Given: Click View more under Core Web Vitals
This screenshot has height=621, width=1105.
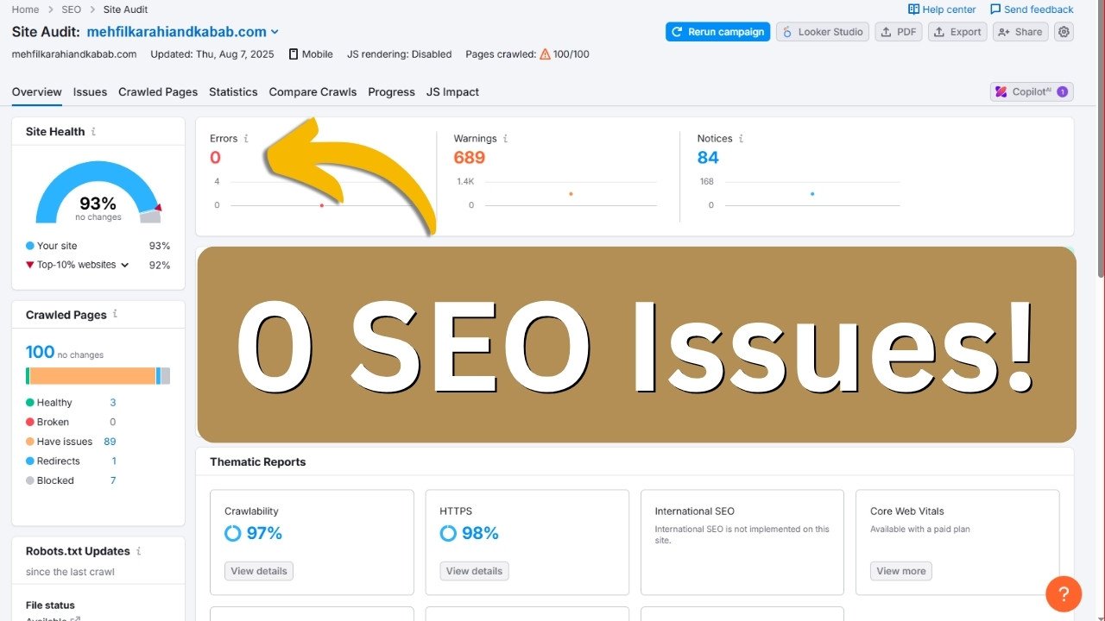Looking at the screenshot, I should click(901, 571).
